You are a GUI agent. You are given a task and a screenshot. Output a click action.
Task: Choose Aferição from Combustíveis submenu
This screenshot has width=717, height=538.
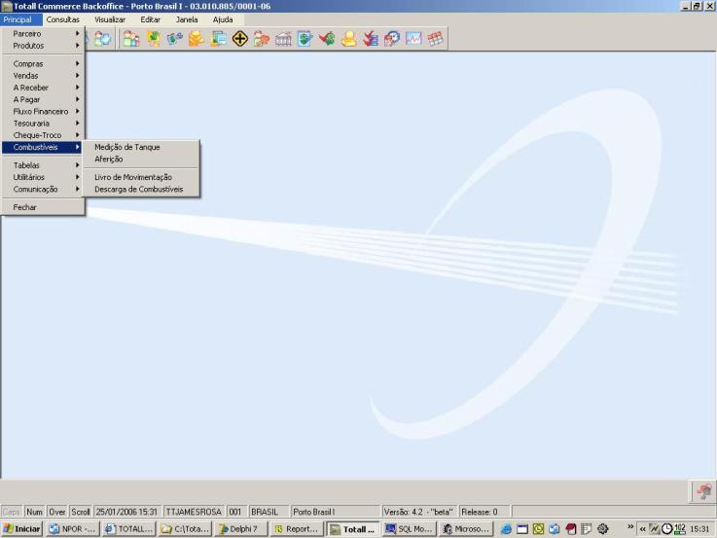point(141,160)
